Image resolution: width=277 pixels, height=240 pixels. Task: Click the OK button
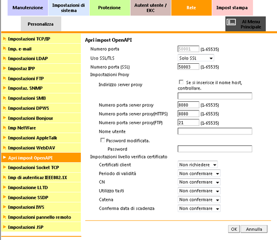click(234, 229)
